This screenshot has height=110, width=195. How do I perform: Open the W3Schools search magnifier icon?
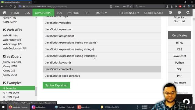pyautogui.click(x=188, y=13)
